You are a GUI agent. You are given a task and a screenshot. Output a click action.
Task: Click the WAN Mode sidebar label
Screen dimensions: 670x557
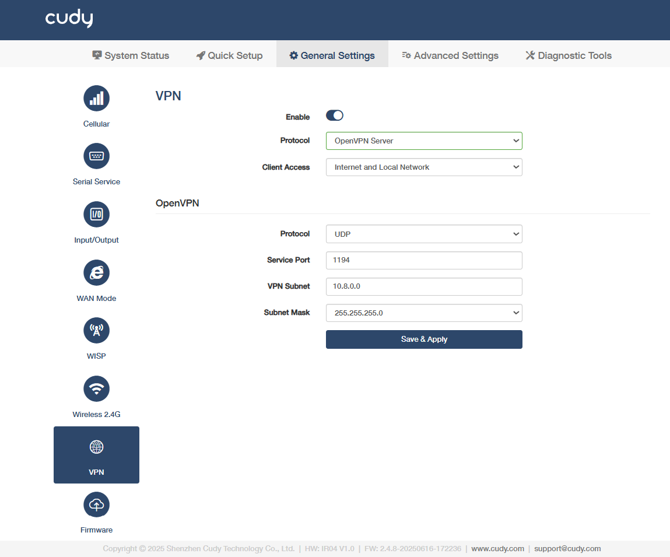click(96, 299)
